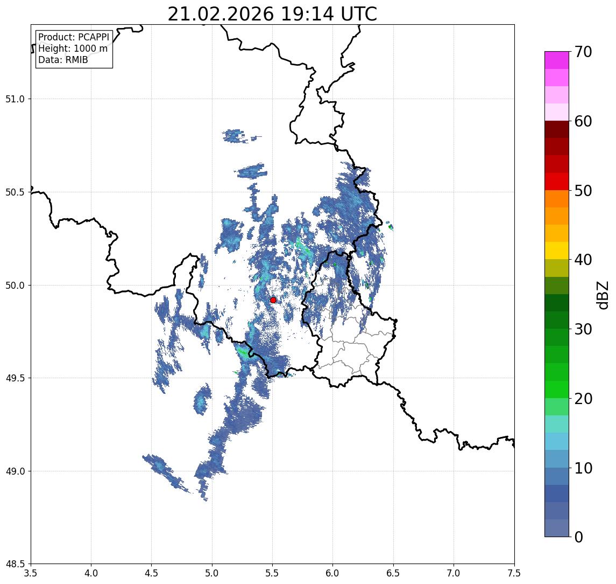The width and height of the screenshot is (616, 584).
Task: Click the longitude axis label 6.0
Action: (333, 573)
